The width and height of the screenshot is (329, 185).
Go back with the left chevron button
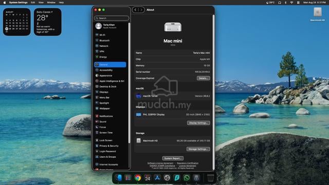click(x=135, y=10)
